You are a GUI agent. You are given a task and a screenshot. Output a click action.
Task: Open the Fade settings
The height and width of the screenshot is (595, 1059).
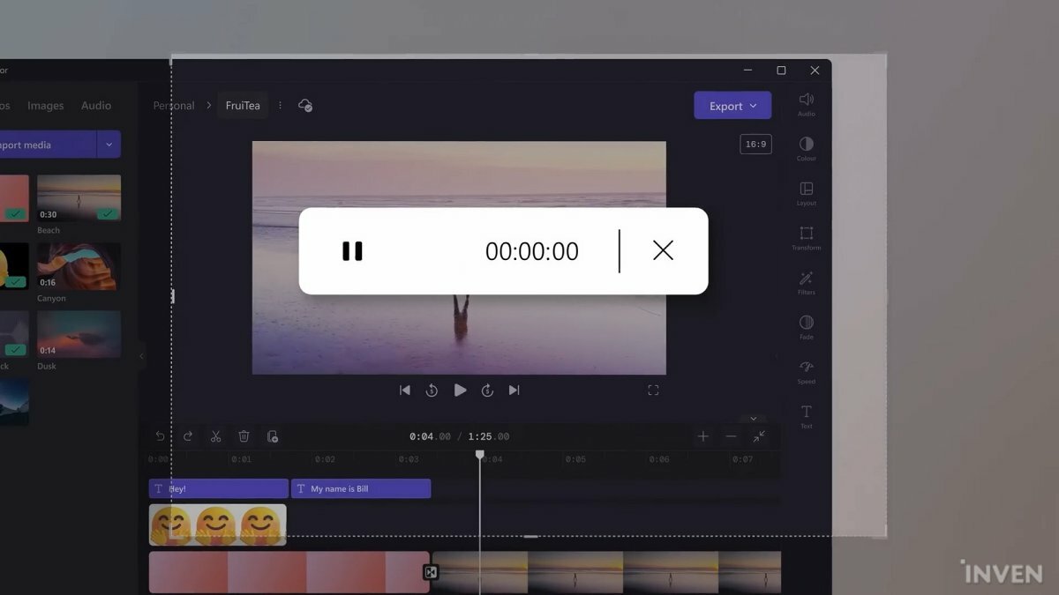pyautogui.click(x=806, y=326)
